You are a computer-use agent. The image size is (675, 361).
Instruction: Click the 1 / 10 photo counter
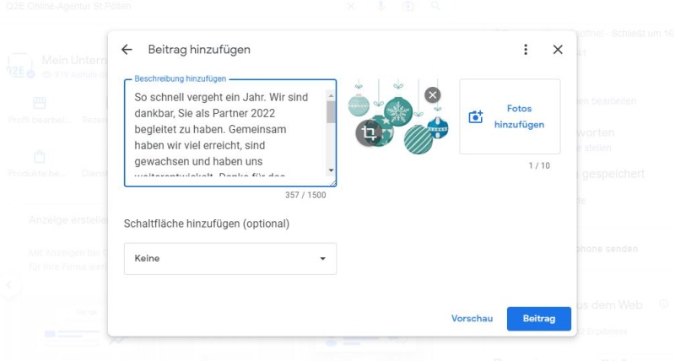(x=539, y=165)
